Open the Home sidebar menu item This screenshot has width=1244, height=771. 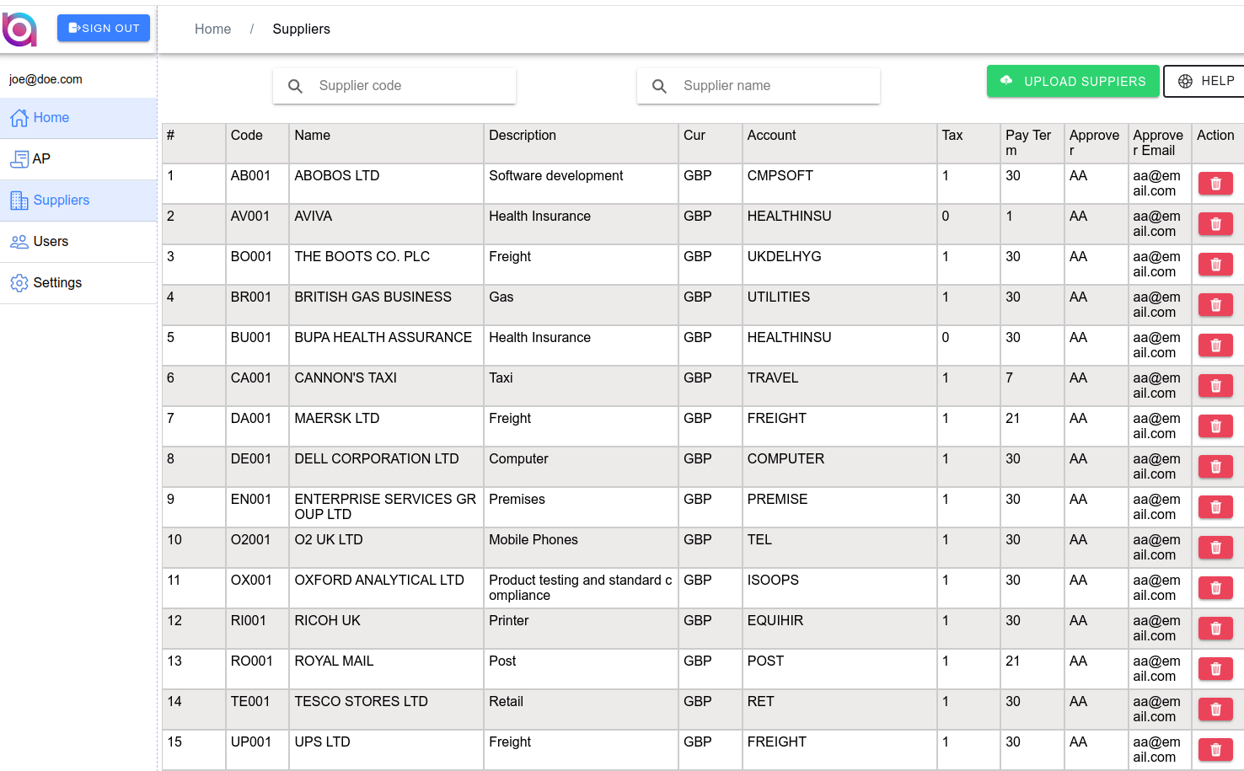coord(78,118)
